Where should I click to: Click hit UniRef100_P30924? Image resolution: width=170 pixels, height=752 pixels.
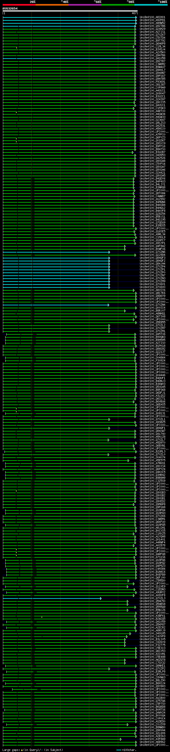tap(152, 361)
